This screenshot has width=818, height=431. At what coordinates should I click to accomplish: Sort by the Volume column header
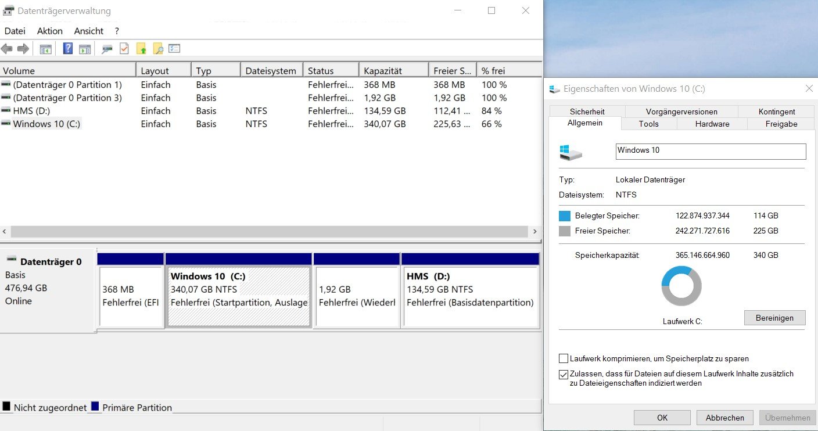pos(68,70)
